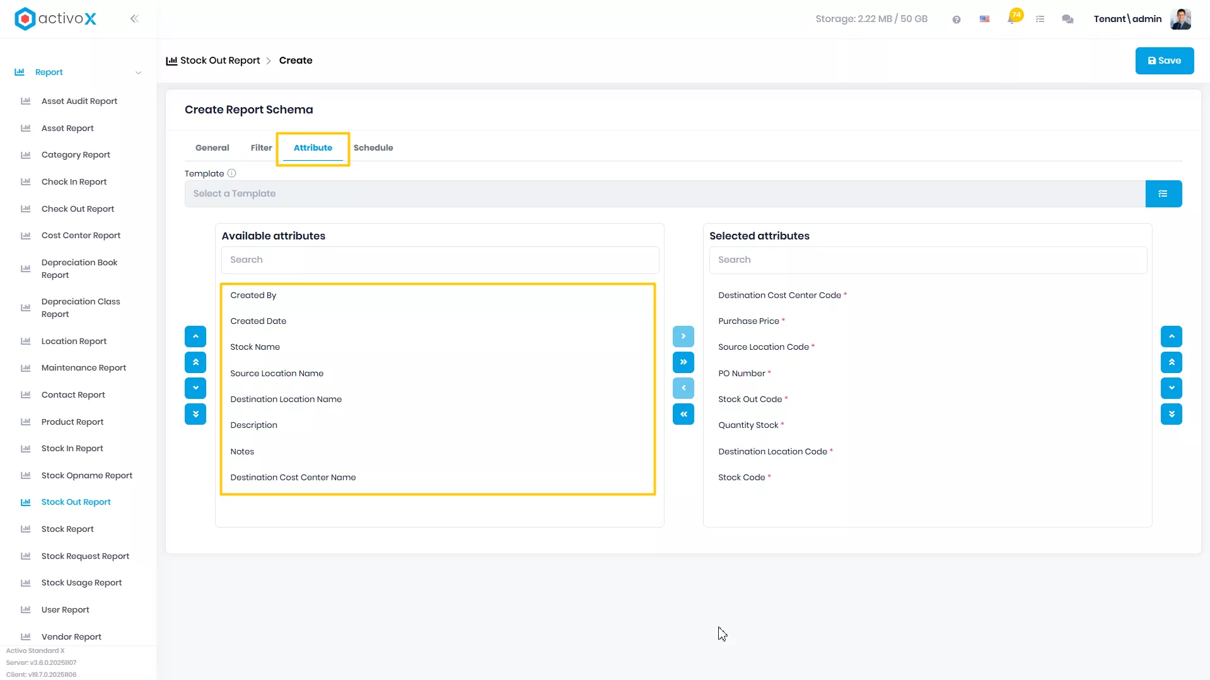1210x680 pixels.
Task: Click the activoX logo
Action: (x=55, y=19)
